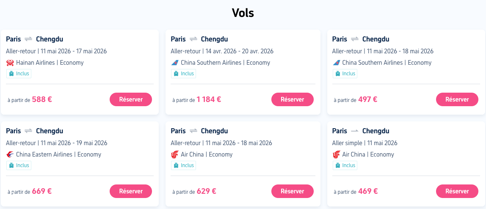Click baggage Inclus badge on Hainan flight
486x209 pixels.
pos(19,74)
